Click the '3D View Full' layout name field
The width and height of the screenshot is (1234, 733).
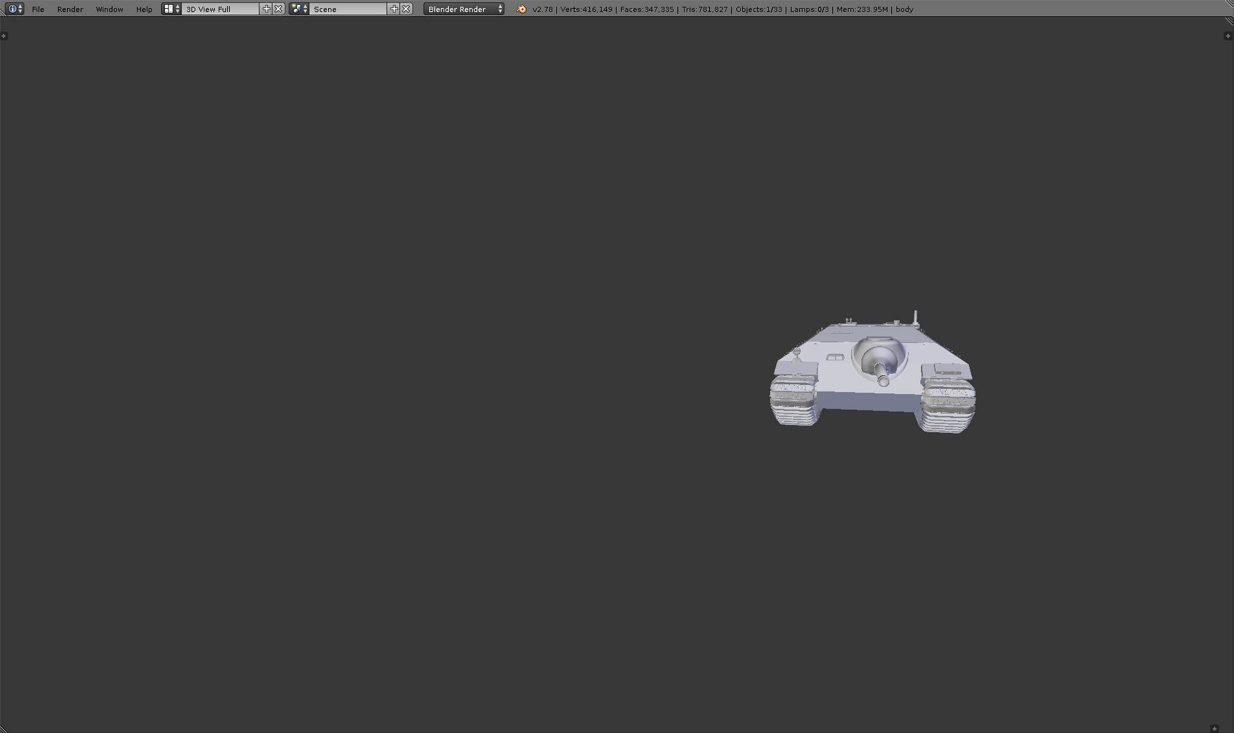click(220, 10)
